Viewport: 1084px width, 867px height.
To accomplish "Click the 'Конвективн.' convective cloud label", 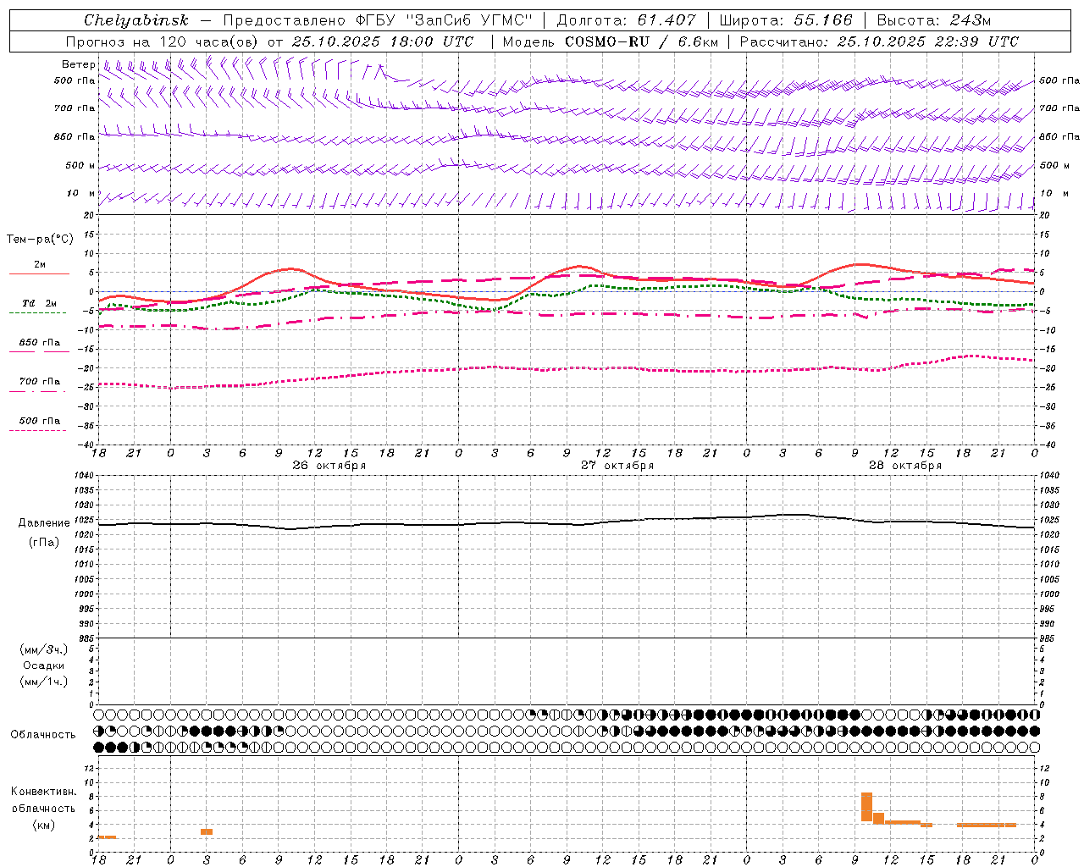I will (44, 792).
